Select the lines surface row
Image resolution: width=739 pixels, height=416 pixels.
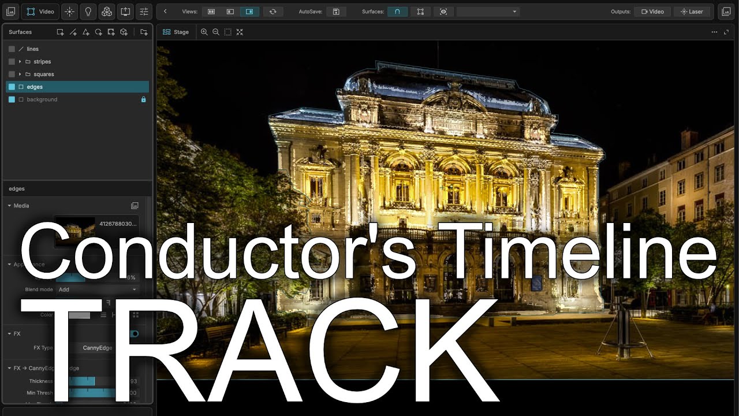coord(77,49)
